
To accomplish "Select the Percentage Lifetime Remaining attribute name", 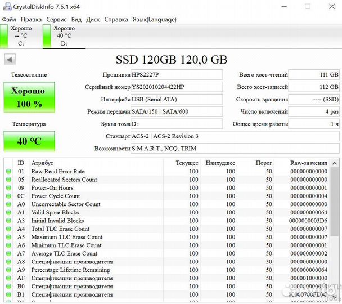I will [70, 270].
